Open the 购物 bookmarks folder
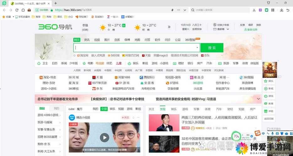Screen dimensions: 293x156 tap(47, 17)
